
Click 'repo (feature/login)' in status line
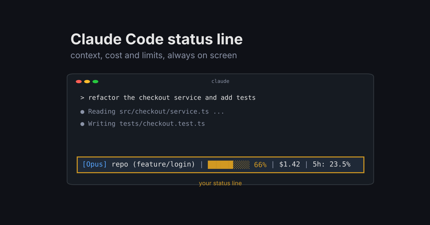pyautogui.click(x=153, y=164)
